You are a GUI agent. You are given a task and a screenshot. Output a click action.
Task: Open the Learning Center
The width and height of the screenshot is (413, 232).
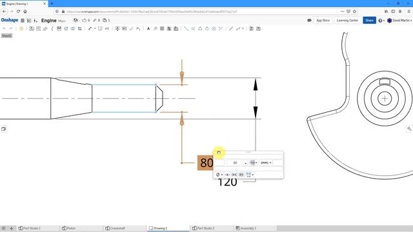347,20
